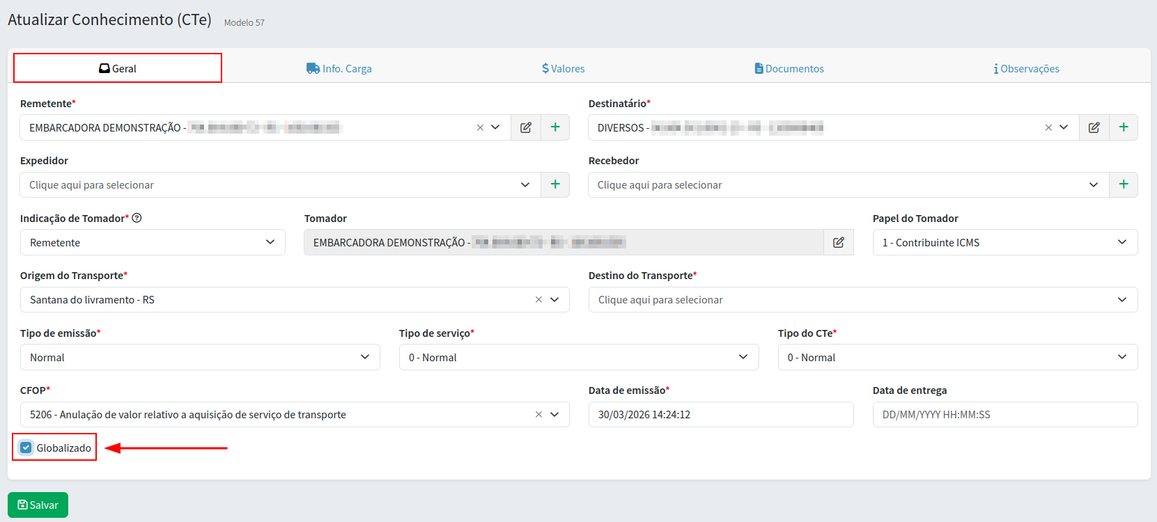Open help icon beside Indicação de Tomador
1157x522 pixels.
[137, 218]
